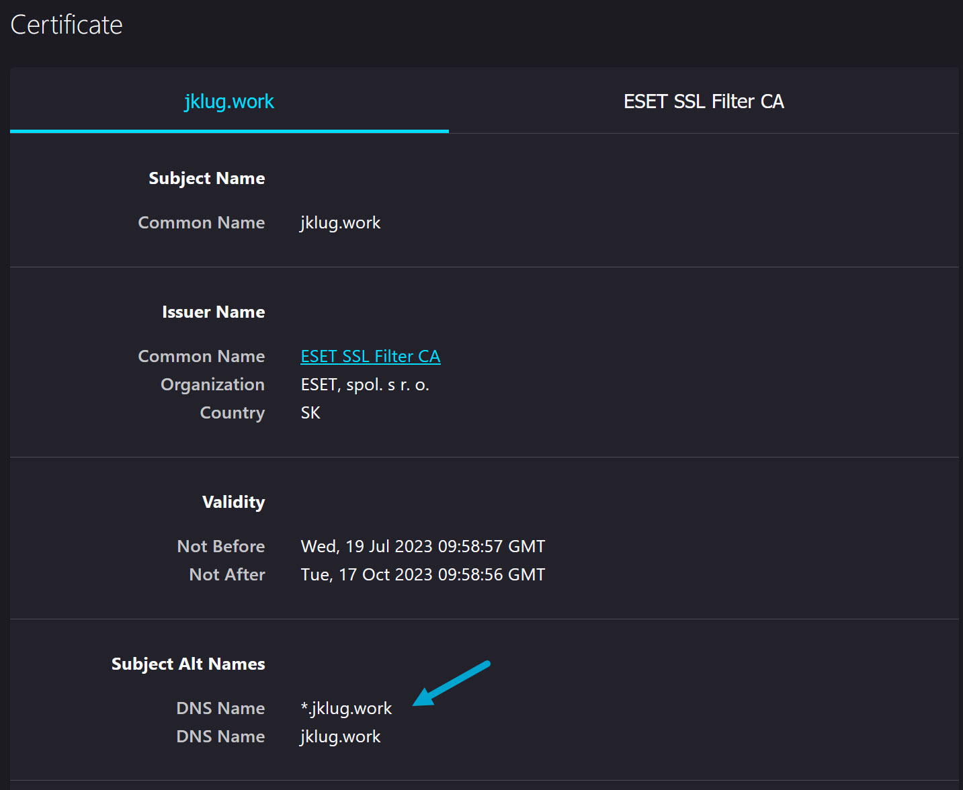Select the wildcard DNS Name *.jklug.work entry

click(x=346, y=708)
